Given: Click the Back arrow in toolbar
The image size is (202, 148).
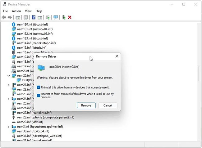Looking at the screenshot, I should [4, 17].
